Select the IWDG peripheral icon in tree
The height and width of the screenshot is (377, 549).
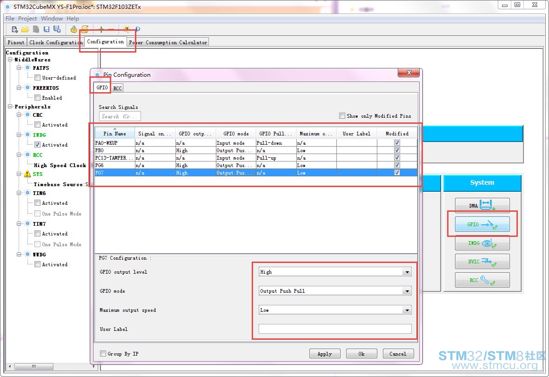point(27,135)
